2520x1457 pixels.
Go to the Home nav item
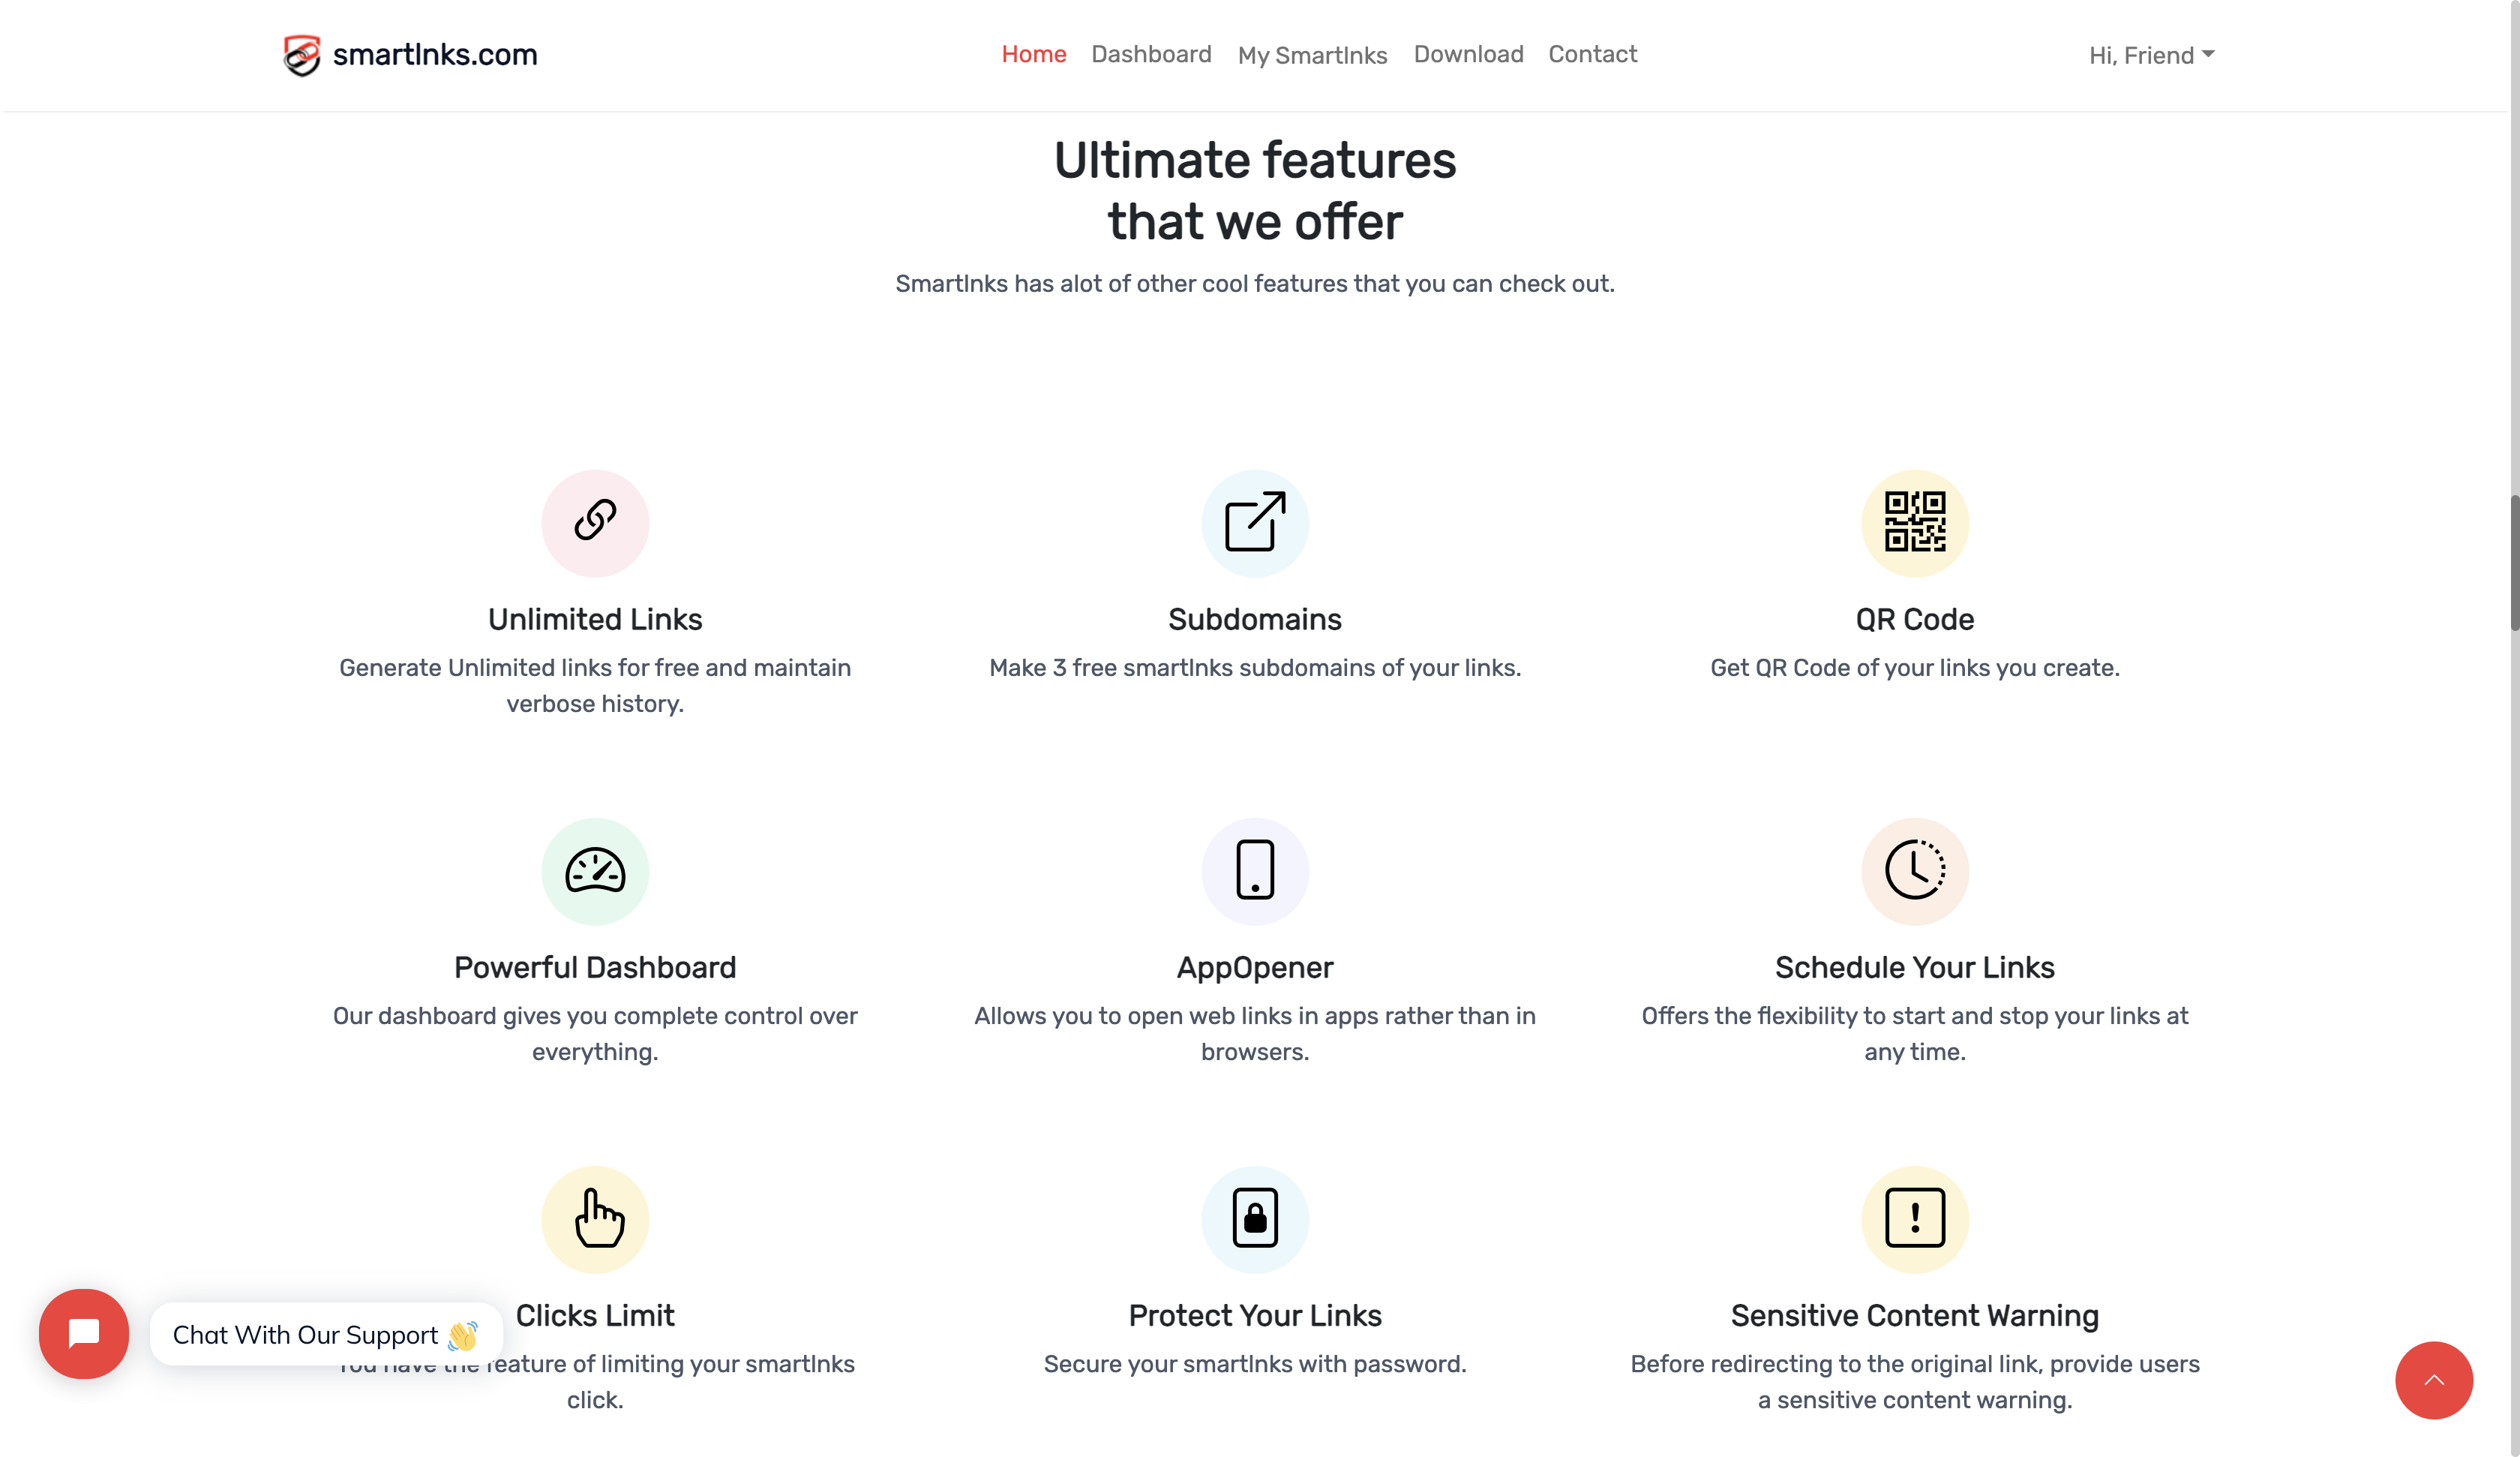tap(1033, 54)
